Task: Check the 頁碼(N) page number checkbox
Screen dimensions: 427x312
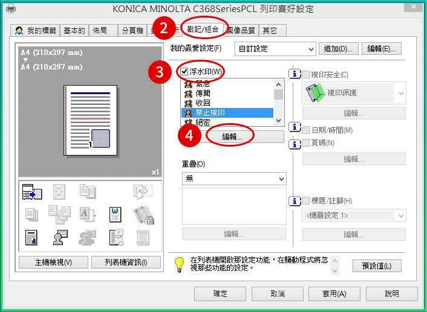Action: pyautogui.click(x=306, y=142)
